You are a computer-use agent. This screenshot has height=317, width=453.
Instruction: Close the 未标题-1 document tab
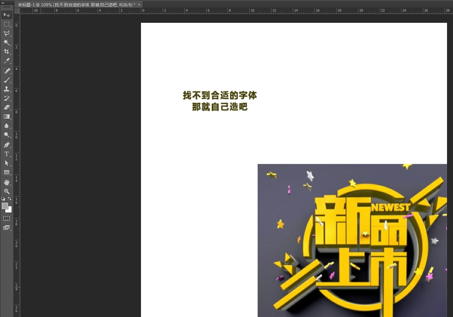139,5
